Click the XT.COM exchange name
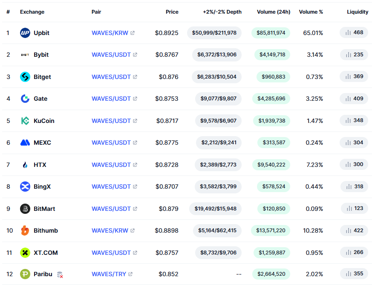 [46, 253]
